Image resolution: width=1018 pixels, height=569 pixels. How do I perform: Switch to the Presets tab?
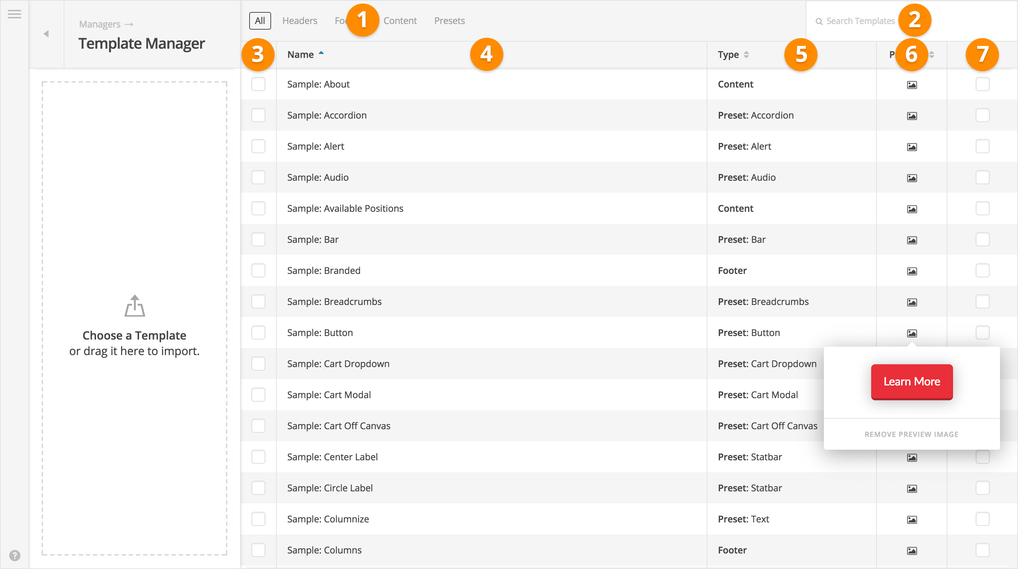[449, 20]
